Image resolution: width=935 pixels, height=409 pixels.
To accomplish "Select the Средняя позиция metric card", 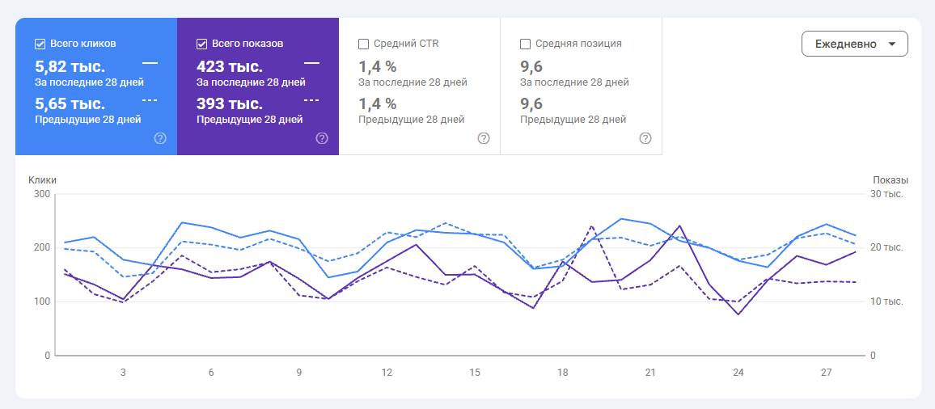I will tap(581, 86).
